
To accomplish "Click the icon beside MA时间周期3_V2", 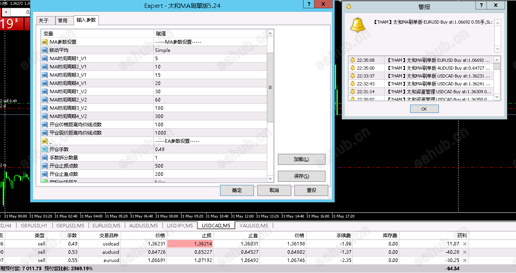I will pyautogui.click(x=45, y=108).
